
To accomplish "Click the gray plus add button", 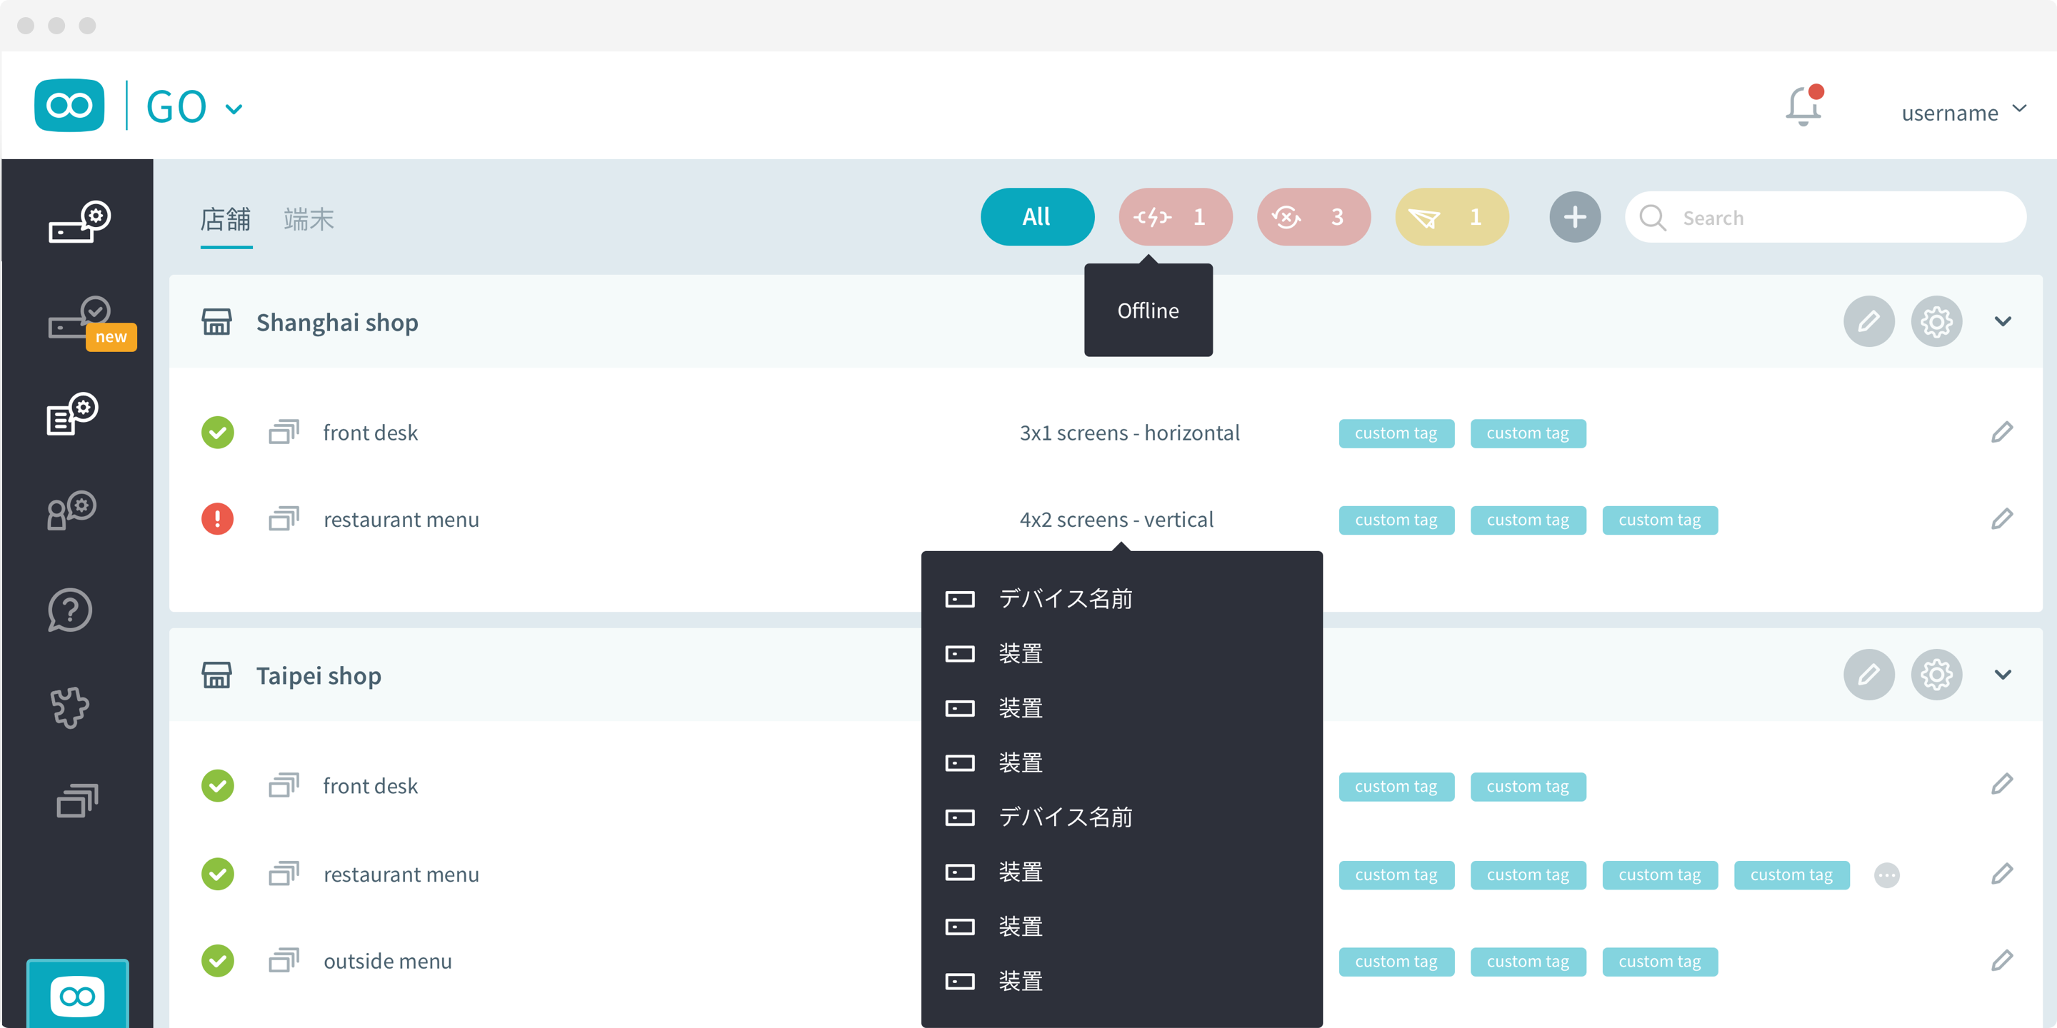I will click(1574, 217).
